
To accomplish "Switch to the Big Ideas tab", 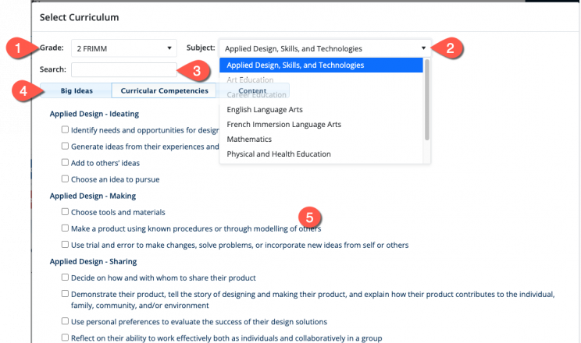I will 76,90.
